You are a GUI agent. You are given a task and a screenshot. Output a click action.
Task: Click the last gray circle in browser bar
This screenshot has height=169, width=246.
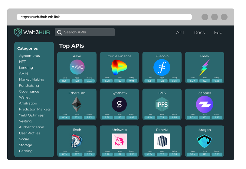(224, 17)
